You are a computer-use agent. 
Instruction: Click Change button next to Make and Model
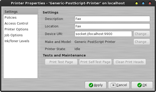(x=142, y=42)
